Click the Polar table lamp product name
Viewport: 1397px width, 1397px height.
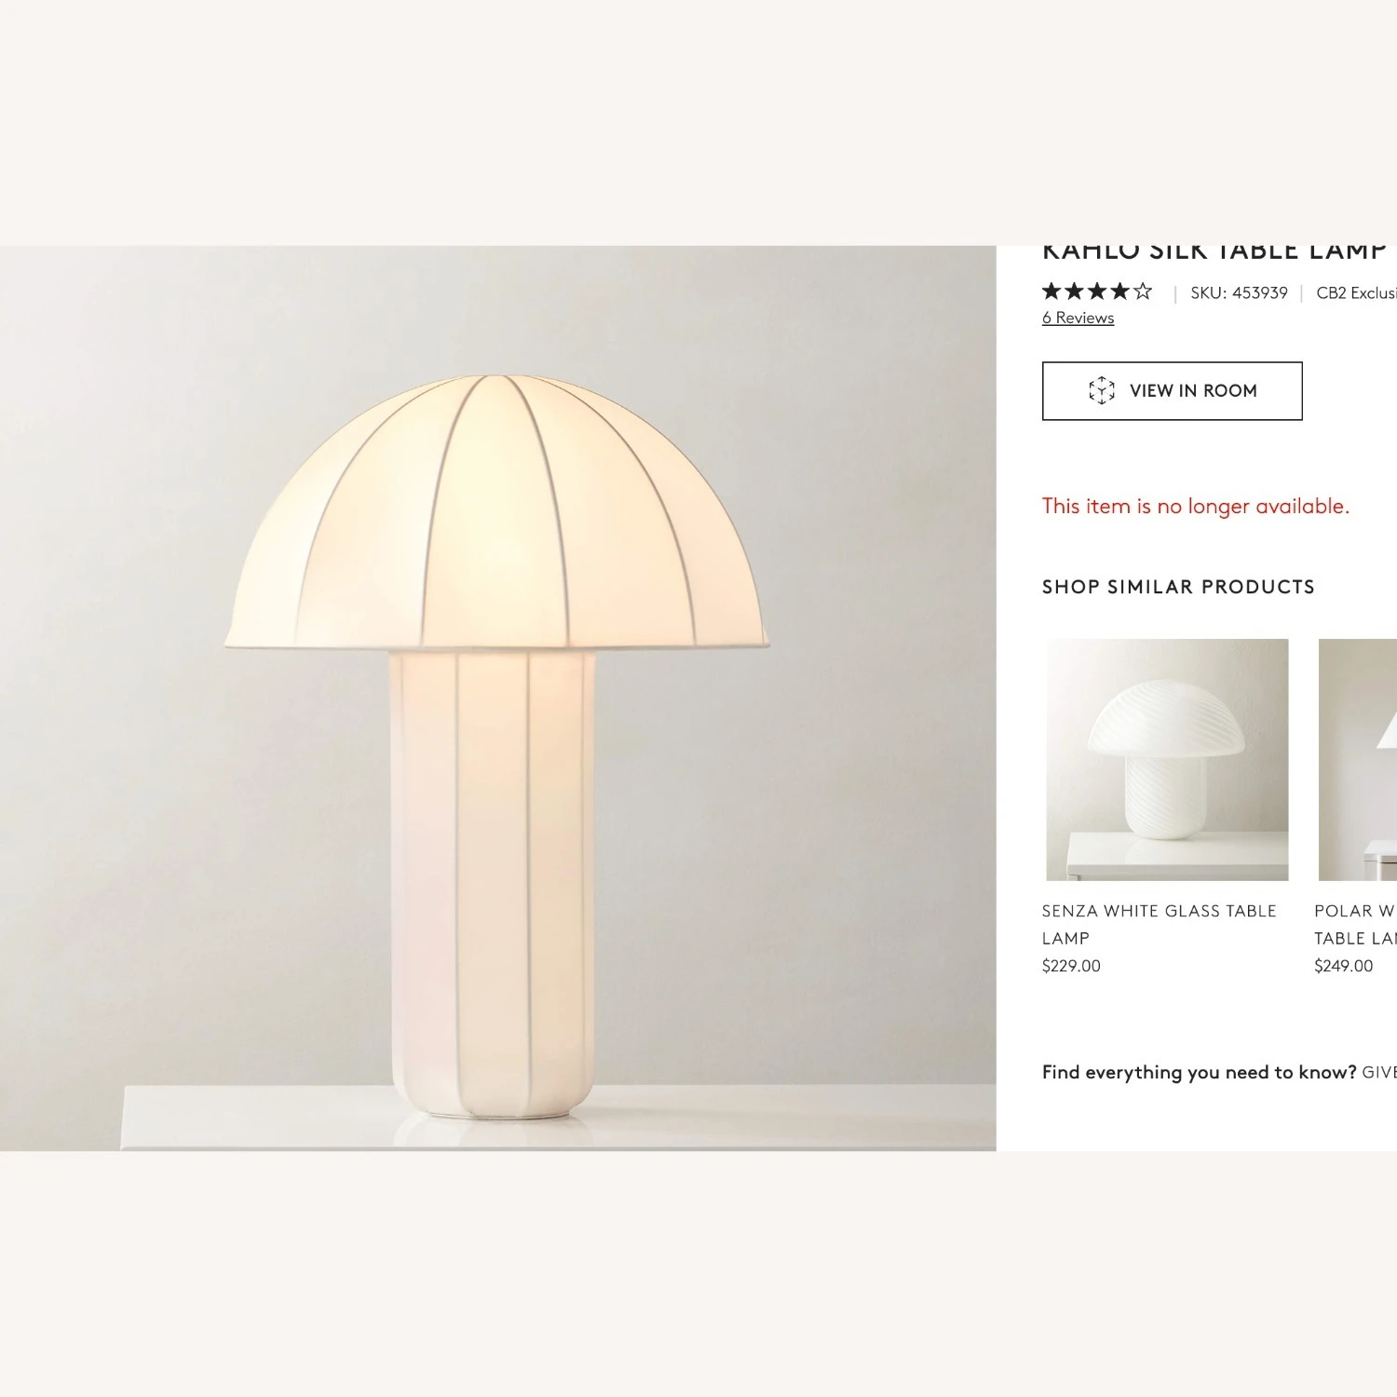(1355, 924)
